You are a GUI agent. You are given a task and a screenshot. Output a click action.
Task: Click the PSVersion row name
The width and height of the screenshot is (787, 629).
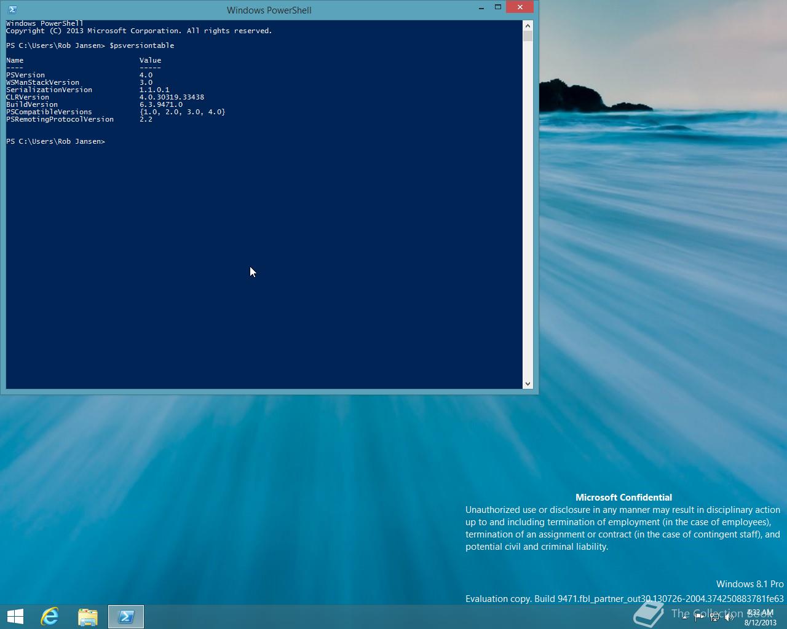pos(26,75)
